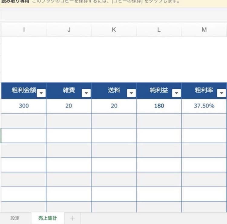Screen dimensions: 227x224
Task: Switch to the 設定 sheet tab
Action: click(15, 218)
